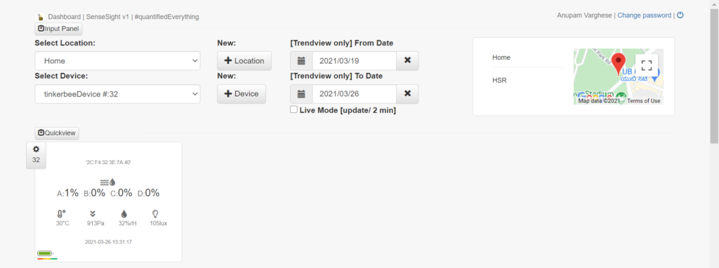Click the red map location pin
The width and height of the screenshot is (719, 268).
(x=619, y=64)
